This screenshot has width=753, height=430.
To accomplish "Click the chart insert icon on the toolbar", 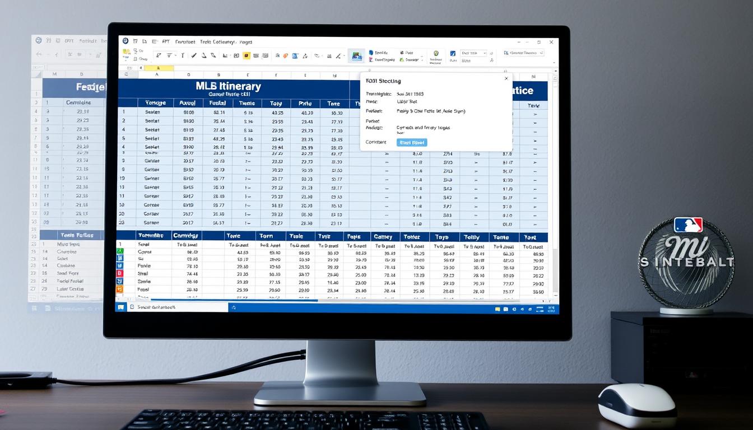I will click(225, 56).
